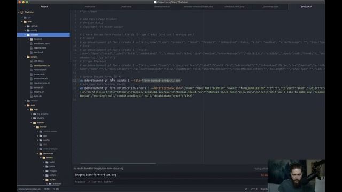Select the config folder directly under site
Viewport: 342px width, 192px height.
point(34,30)
